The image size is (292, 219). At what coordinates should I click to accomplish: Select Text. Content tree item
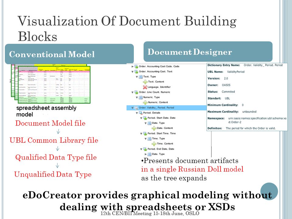tap(156, 82)
